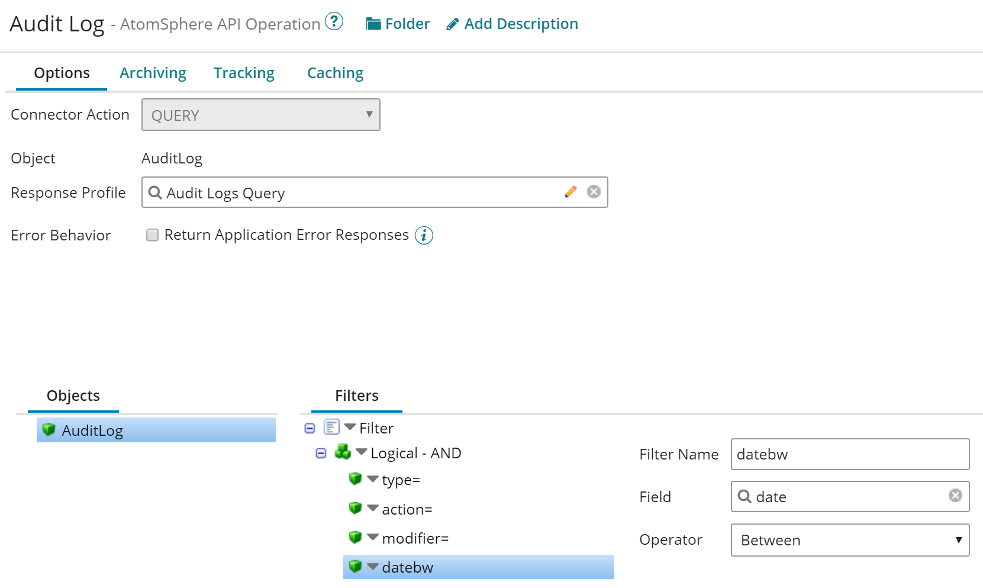Open the Operator dropdown showing Between
The width and height of the screenshot is (983, 588).
click(849, 540)
